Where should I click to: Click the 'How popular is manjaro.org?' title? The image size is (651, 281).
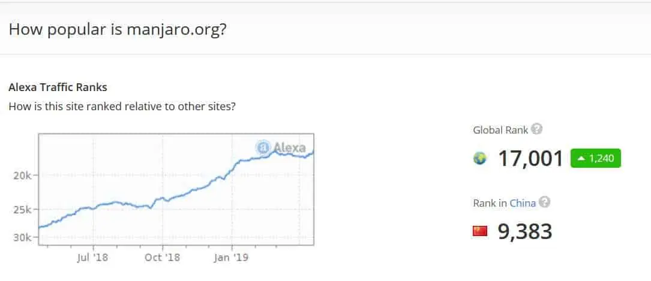click(118, 29)
